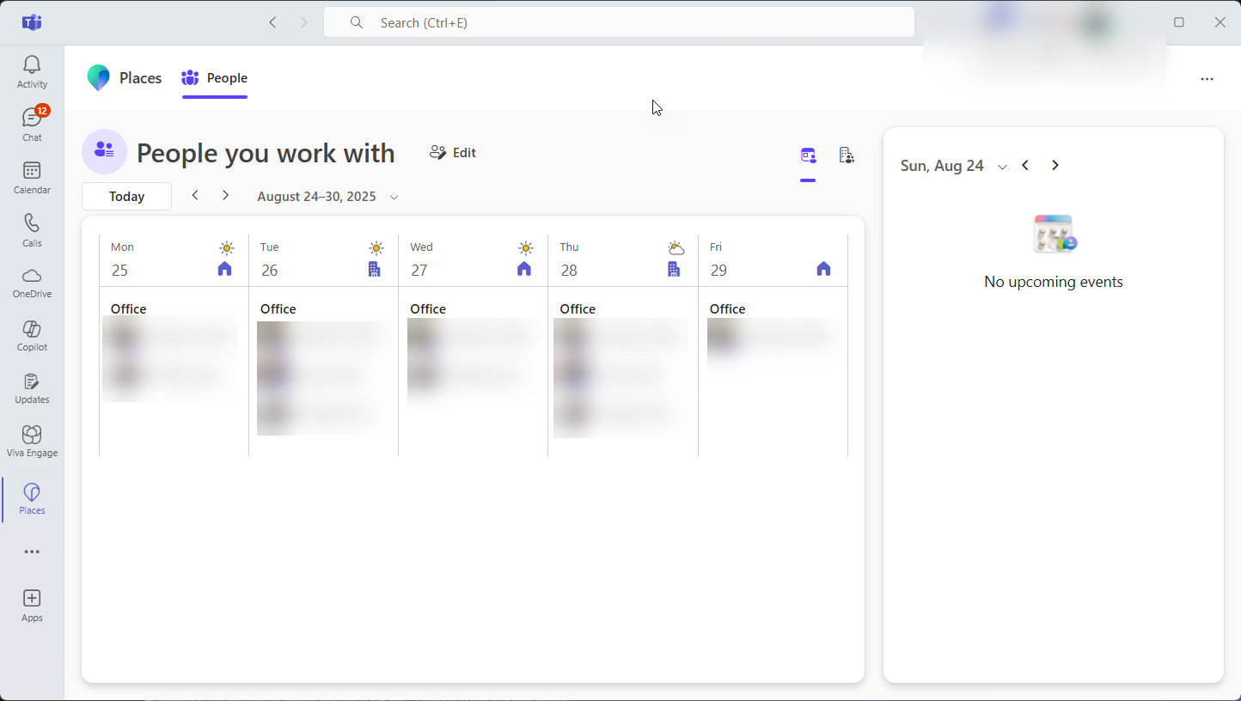Open Viva Engage app
The image size is (1241, 701).
click(x=32, y=442)
